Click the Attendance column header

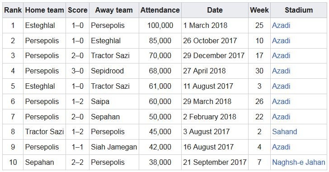tap(160, 10)
